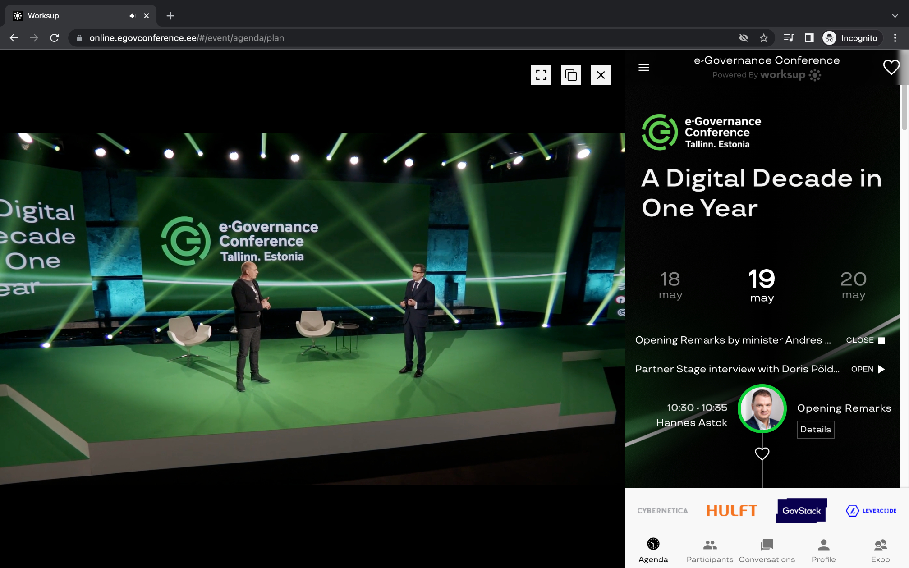The height and width of the screenshot is (568, 909).
Task: Select 20 May date
Action: point(854,285)
